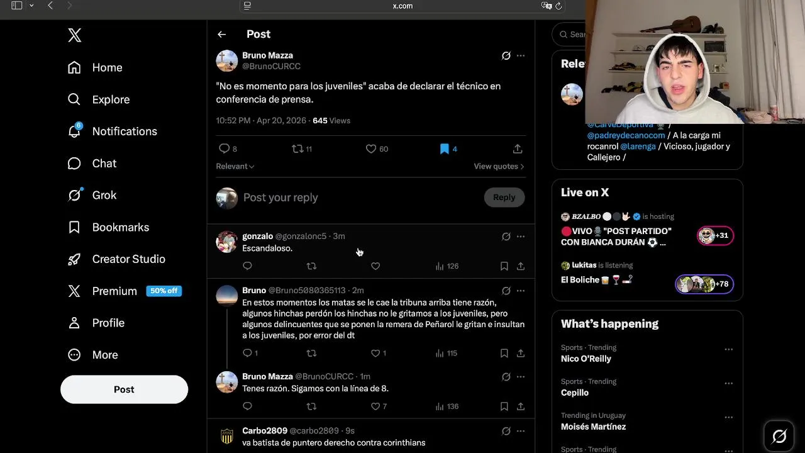Open More menu in sidebar

point(92,354)
